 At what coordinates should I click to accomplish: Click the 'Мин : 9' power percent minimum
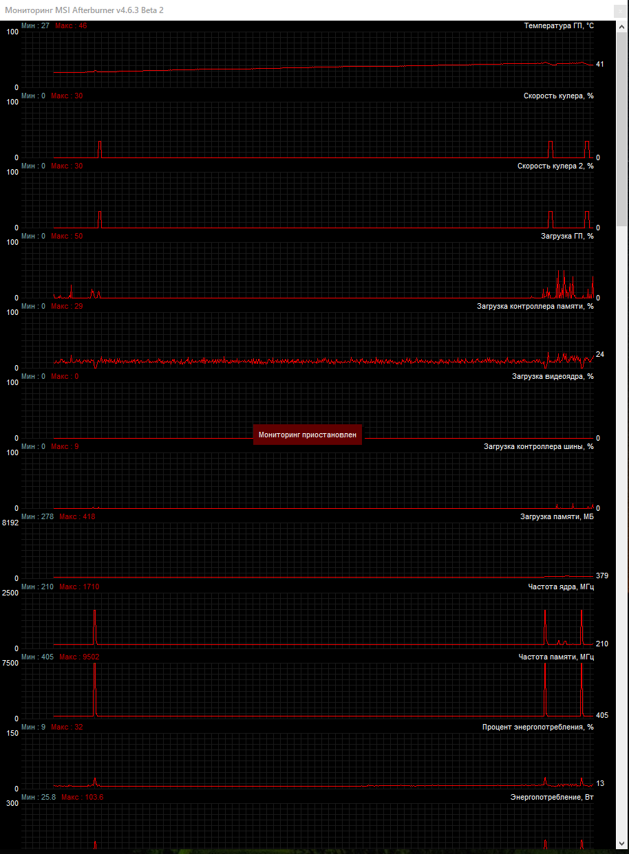[34, 727]
